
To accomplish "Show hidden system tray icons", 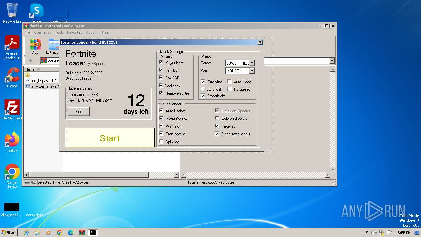I will pos(367,233).
